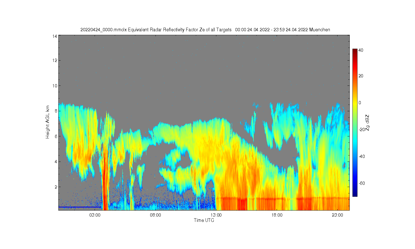Click the 08:00 time tick label

(155, 215)
